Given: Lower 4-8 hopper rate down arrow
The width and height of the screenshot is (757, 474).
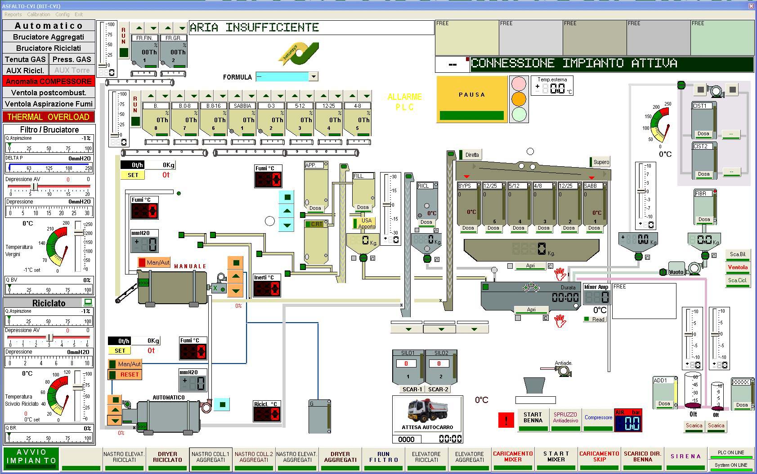Looking at the screenshot, I should pyautogui.click(x=366, y=96).
